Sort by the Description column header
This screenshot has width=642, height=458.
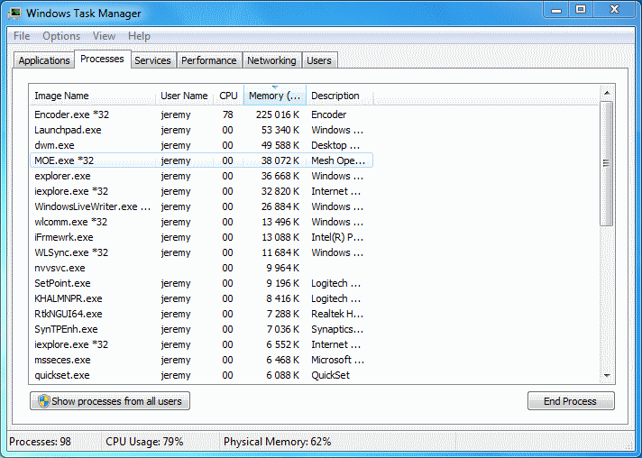pos(340,96)
